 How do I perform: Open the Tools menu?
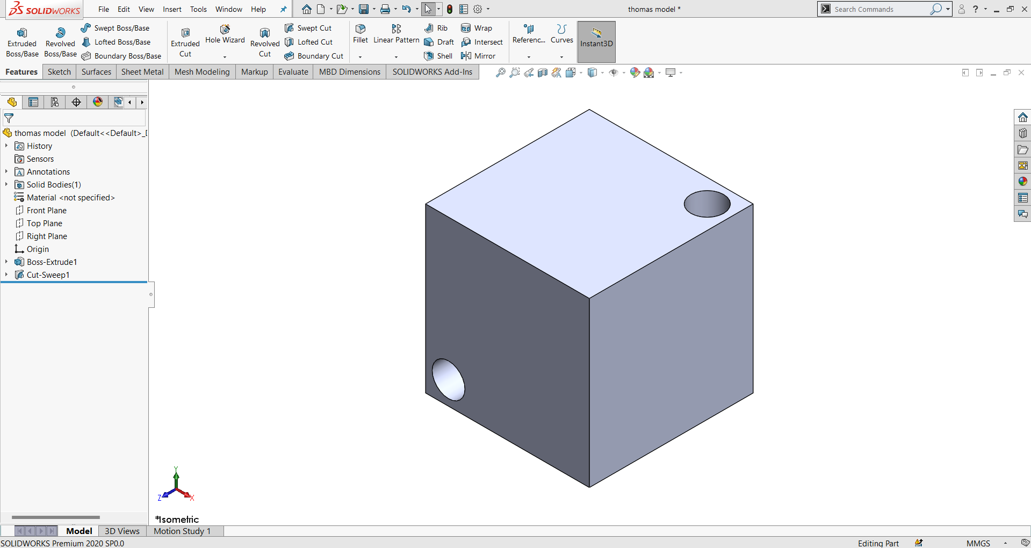[198, 9]
